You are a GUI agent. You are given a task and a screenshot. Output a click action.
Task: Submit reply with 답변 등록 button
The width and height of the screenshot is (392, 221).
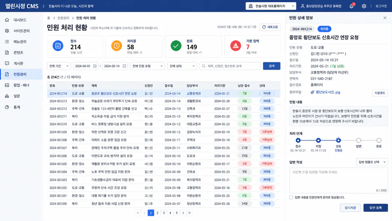376,208
